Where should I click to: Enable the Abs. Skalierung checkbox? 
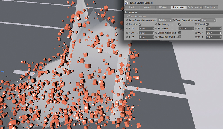pos(180,37)
